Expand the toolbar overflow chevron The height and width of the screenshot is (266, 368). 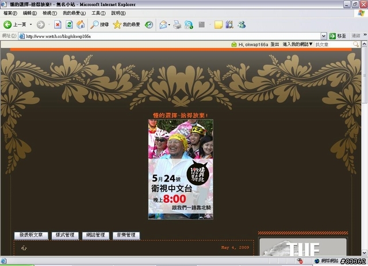pos(365,34)
